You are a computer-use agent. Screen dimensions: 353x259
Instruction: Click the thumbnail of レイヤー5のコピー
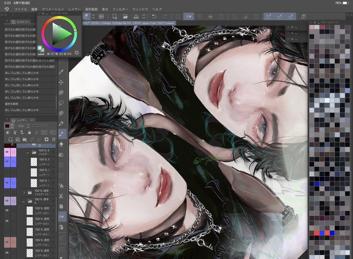tap(30, 221)
